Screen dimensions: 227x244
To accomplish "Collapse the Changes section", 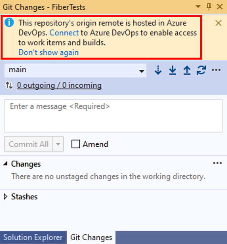I will point(5,164).
